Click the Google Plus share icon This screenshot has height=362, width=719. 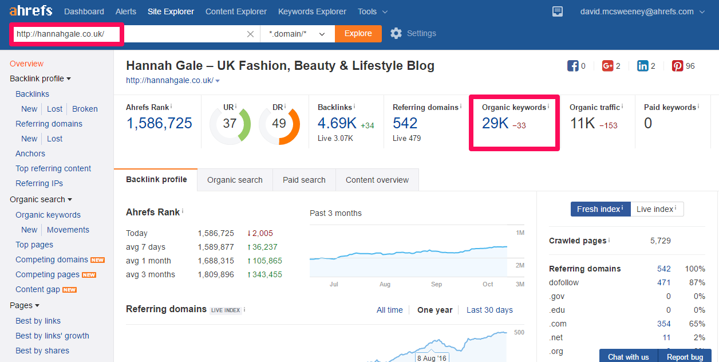608,66
